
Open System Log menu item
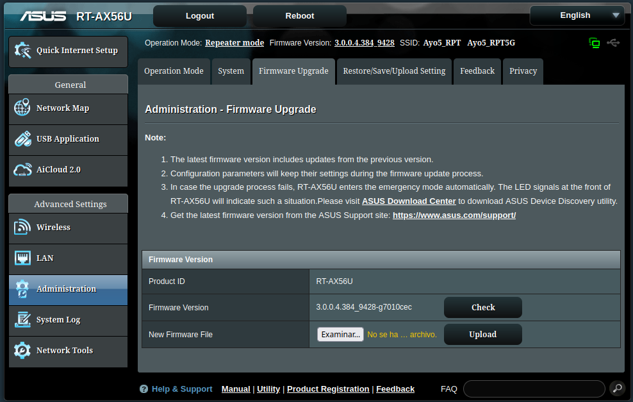click(68, 320)
